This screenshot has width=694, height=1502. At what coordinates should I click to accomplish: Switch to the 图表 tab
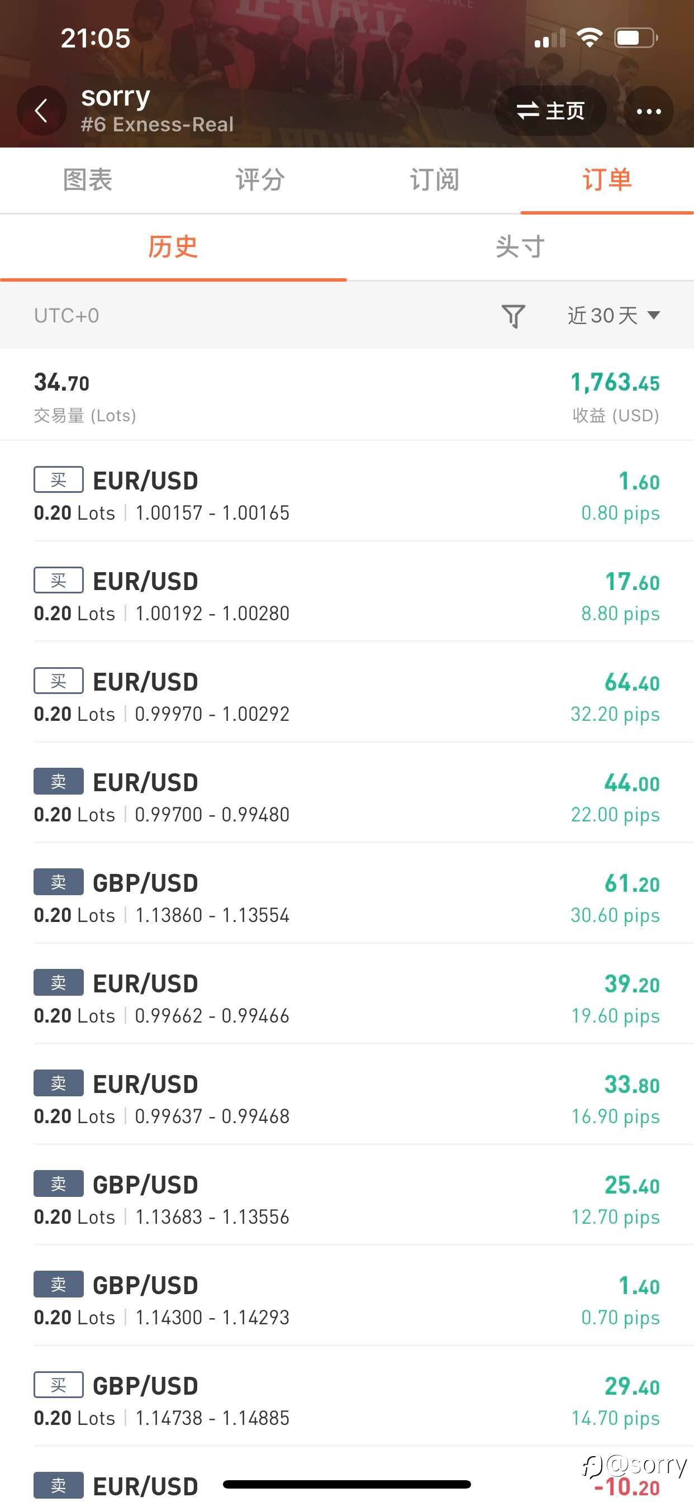(87, 179)
